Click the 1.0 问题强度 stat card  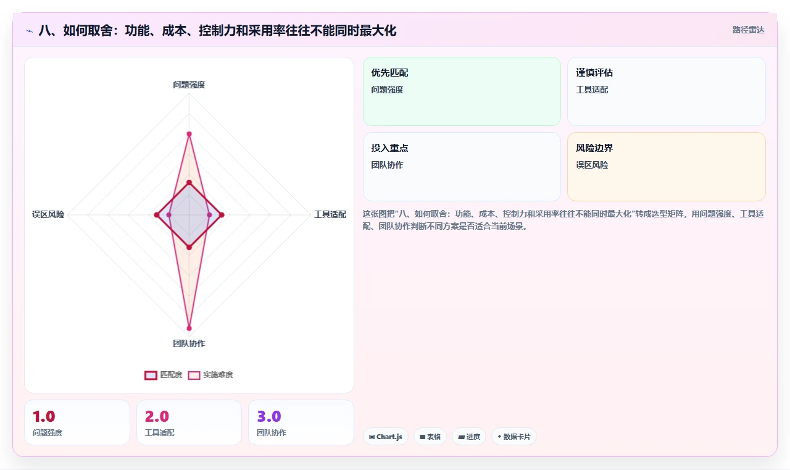coord(77,422)
